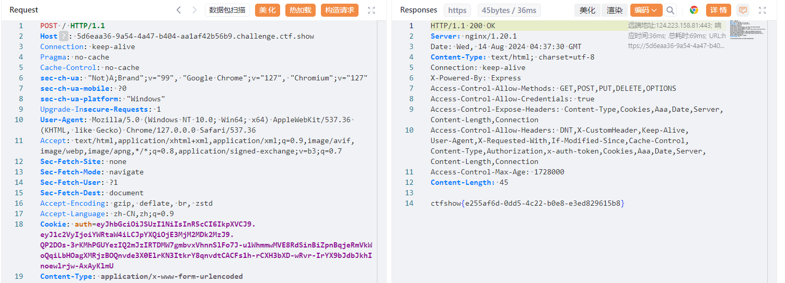
Task: Click the https protocol tag
Action: [457, 10]
